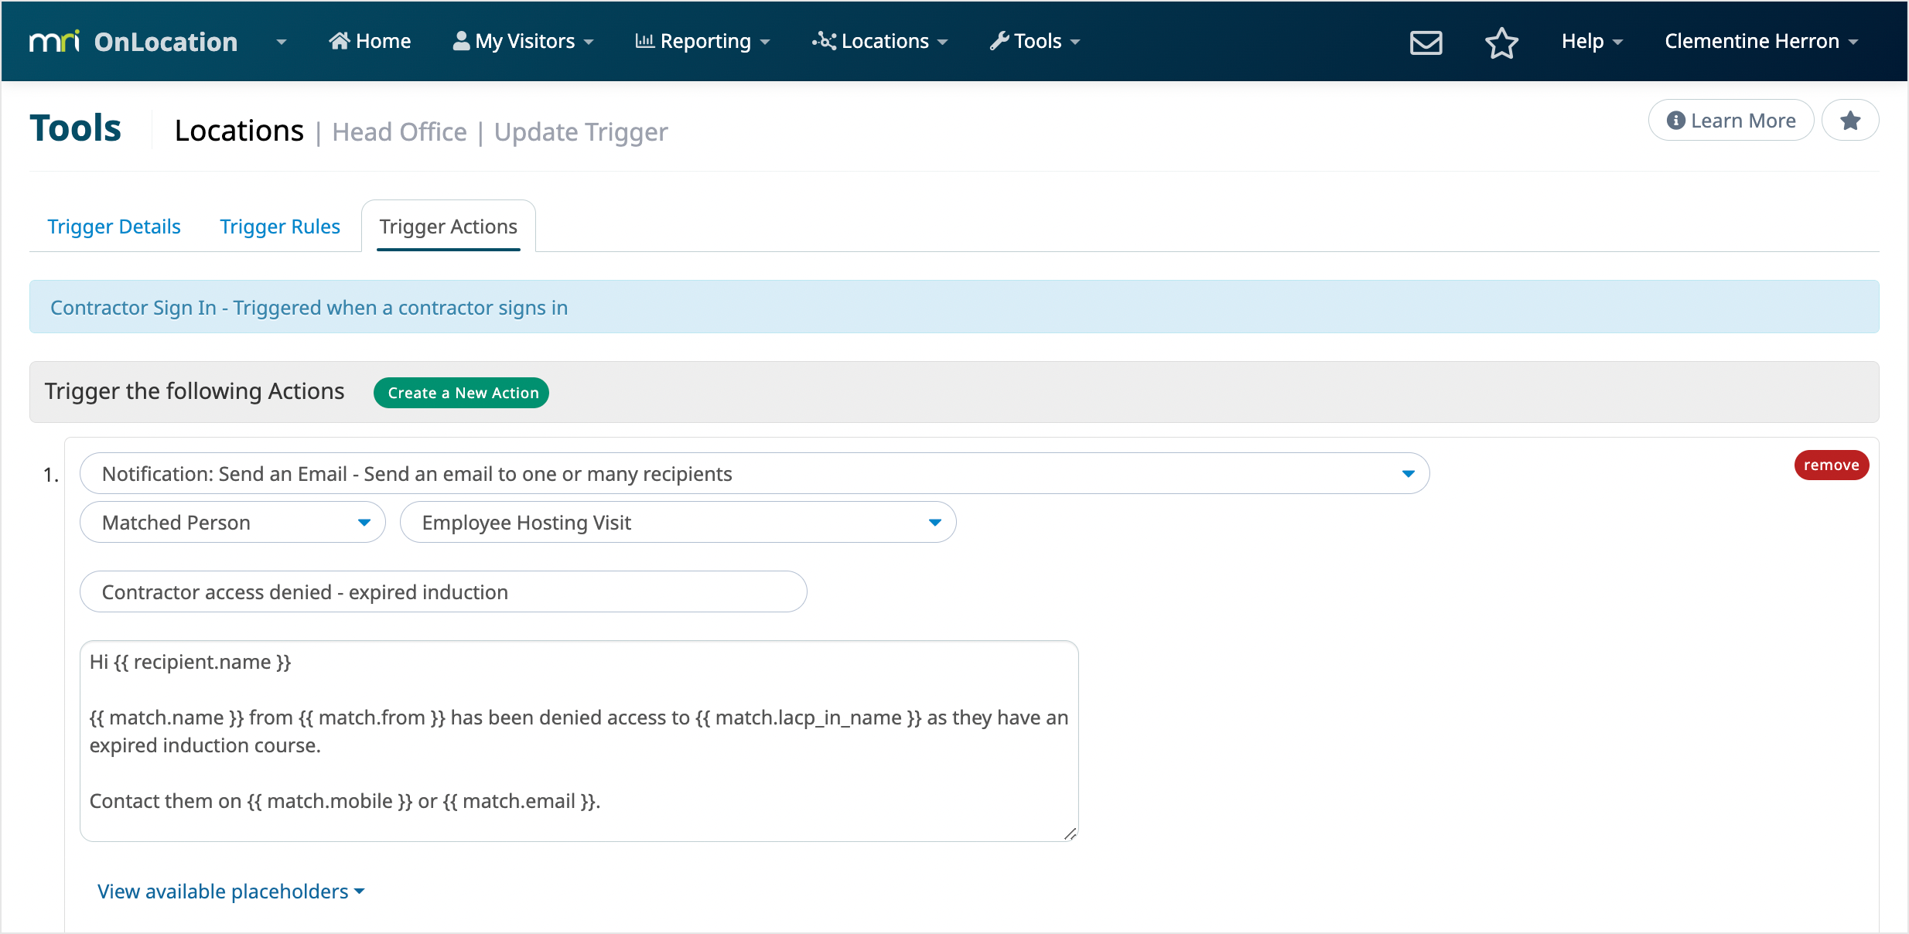Open the Matched Person dropdown

click(x=232, y=523)
